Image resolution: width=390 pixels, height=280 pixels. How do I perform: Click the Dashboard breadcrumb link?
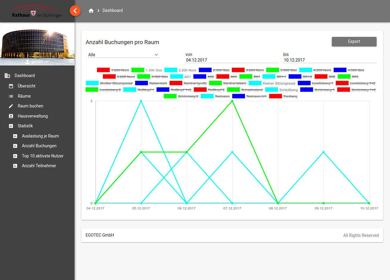(113, 10)
